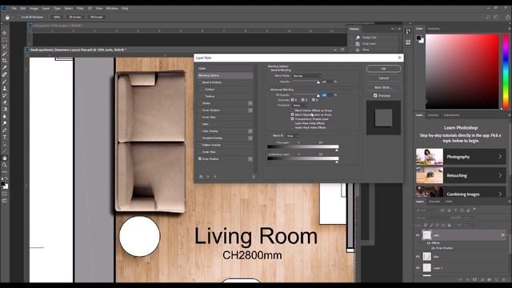
Task: Open the History panel menu
Action: 399,29
